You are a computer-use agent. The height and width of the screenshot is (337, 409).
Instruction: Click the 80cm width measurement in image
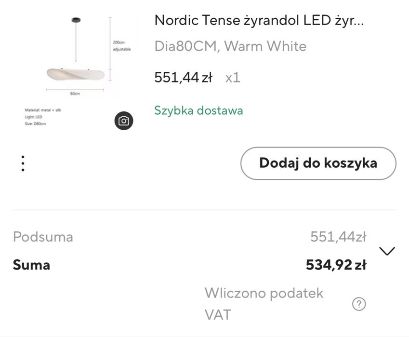[x=75, y=94]
